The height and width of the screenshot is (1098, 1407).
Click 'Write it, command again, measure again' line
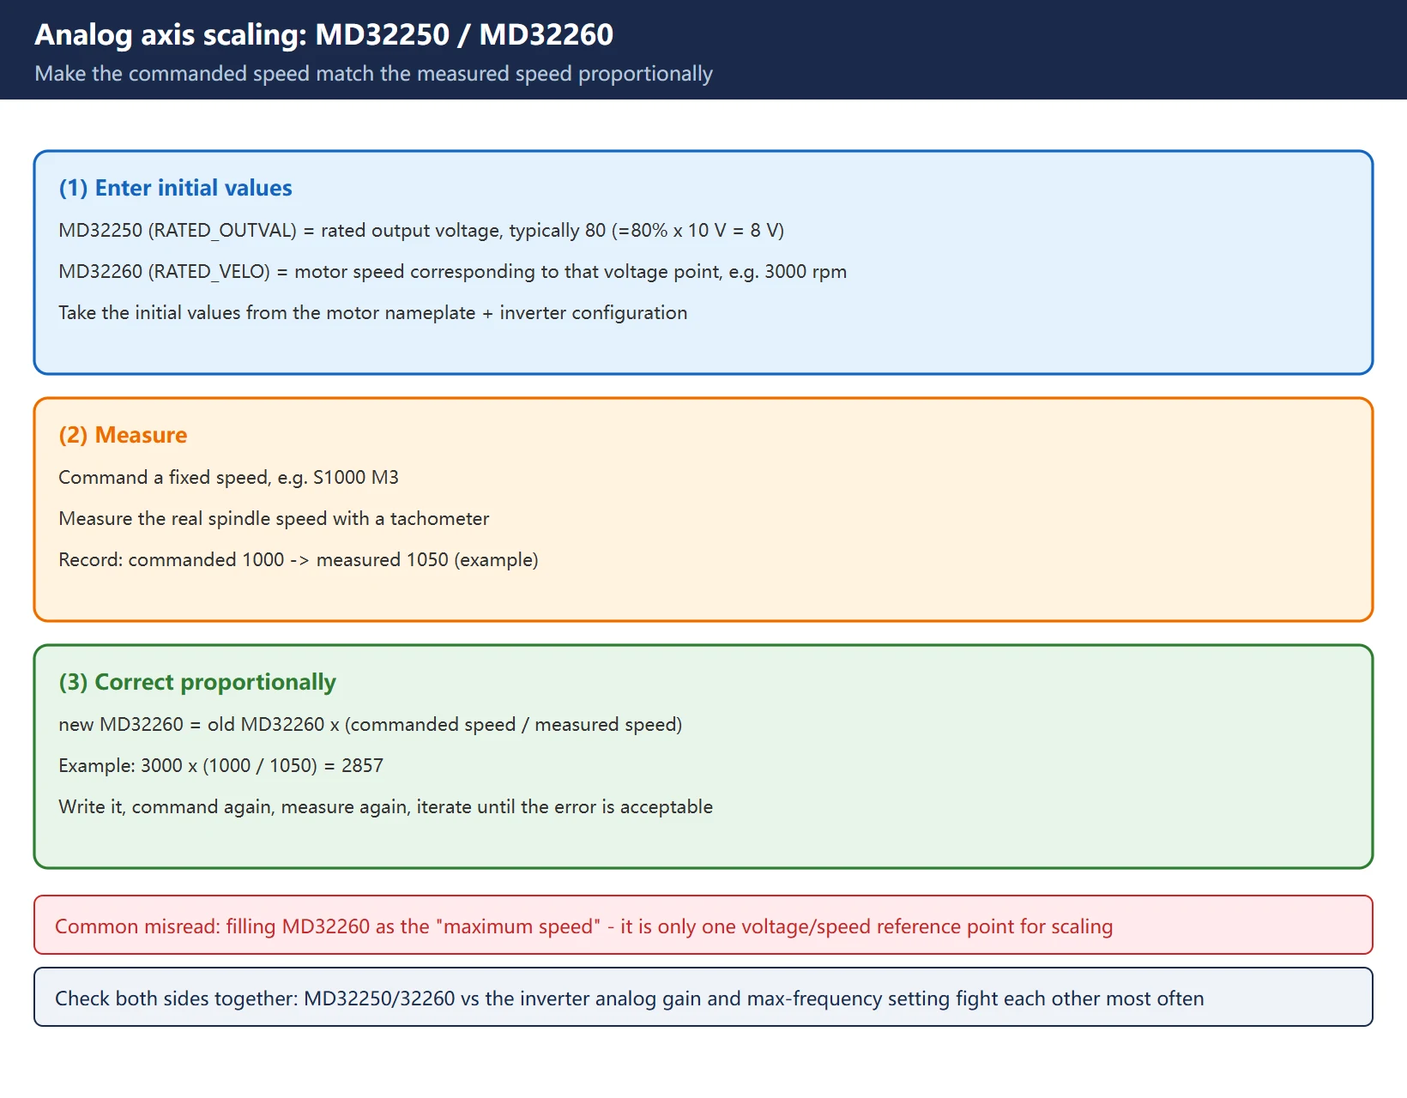click(385, 806)
